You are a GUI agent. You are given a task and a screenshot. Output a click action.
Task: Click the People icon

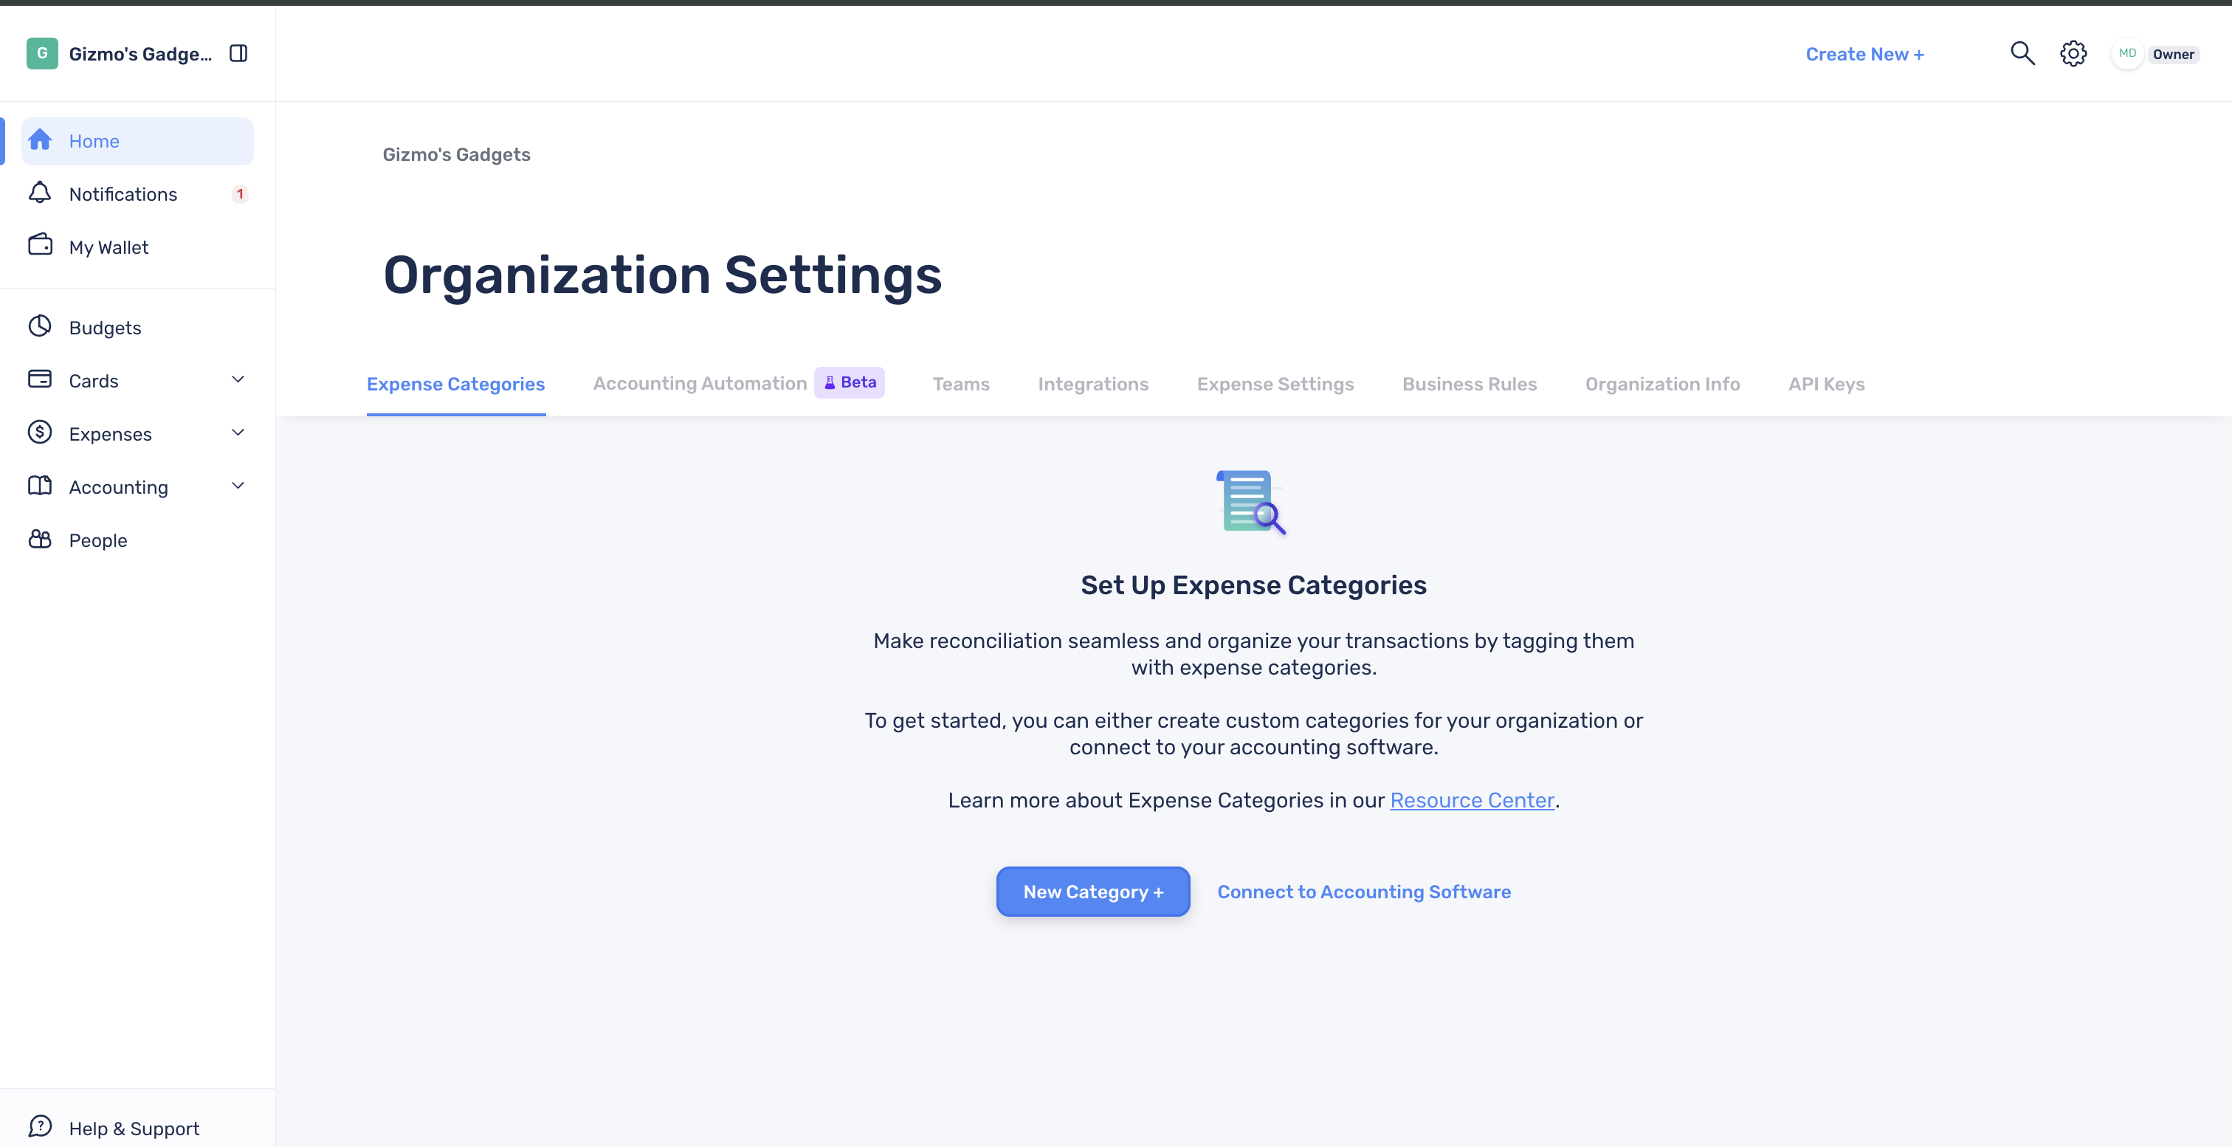point(40,539)
